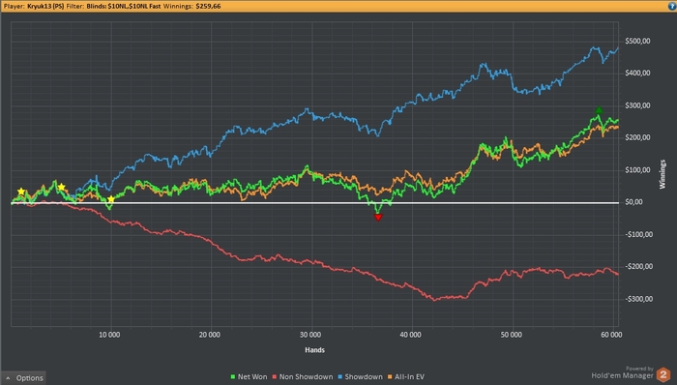Toggle the Showdown legend entry

click(x=360, y=377)
